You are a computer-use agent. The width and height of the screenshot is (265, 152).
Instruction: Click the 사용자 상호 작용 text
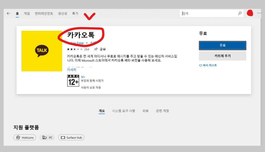click(91, 87)
